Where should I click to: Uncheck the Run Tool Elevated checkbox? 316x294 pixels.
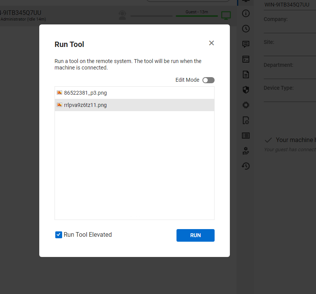pos(59,235)
